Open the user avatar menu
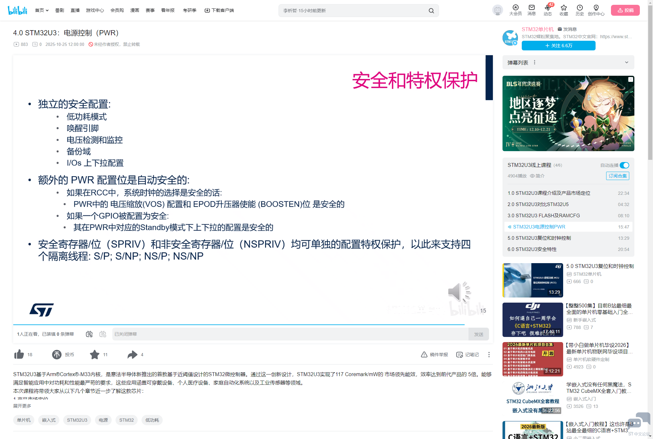The width and height of the screenshot is (653, 439). tap(497, 10)
